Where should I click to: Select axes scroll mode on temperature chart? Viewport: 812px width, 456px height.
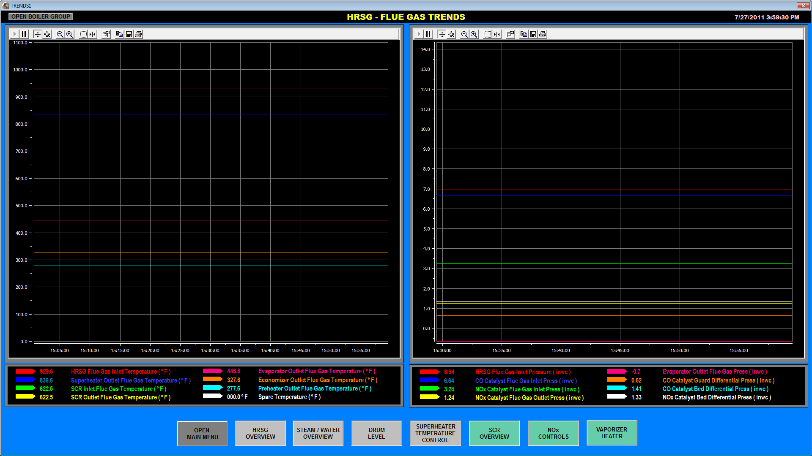38,34
